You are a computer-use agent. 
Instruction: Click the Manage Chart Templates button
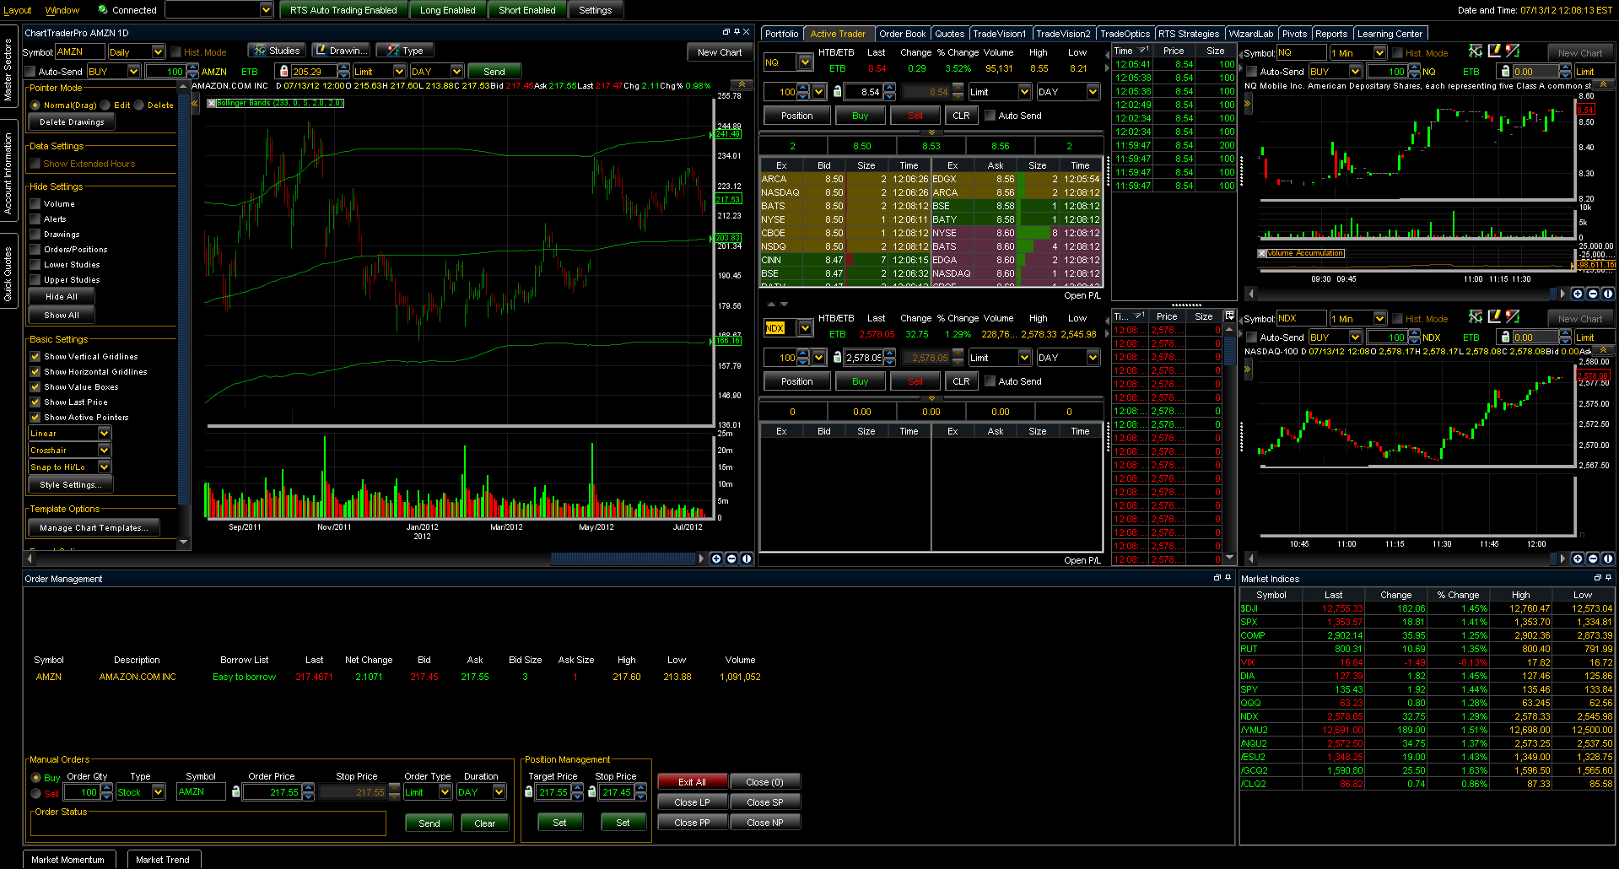tap(93, 528)
